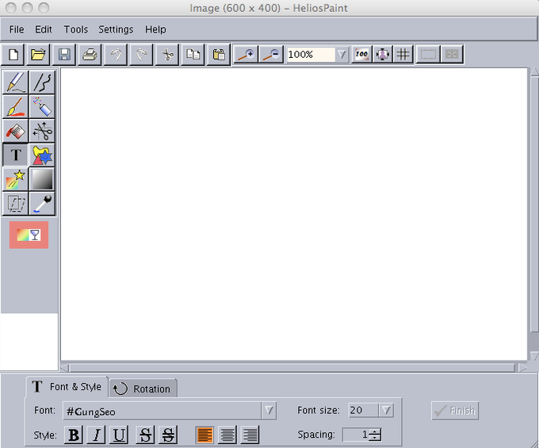The image size is (539, 448).
Task: Toggle the grid icon in toolbar
Action: [403, 55]
